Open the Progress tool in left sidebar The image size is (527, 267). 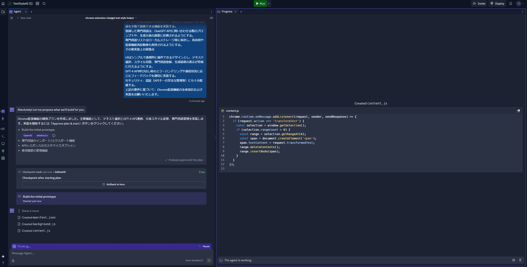pyautogui.click(x=3, y=129)
